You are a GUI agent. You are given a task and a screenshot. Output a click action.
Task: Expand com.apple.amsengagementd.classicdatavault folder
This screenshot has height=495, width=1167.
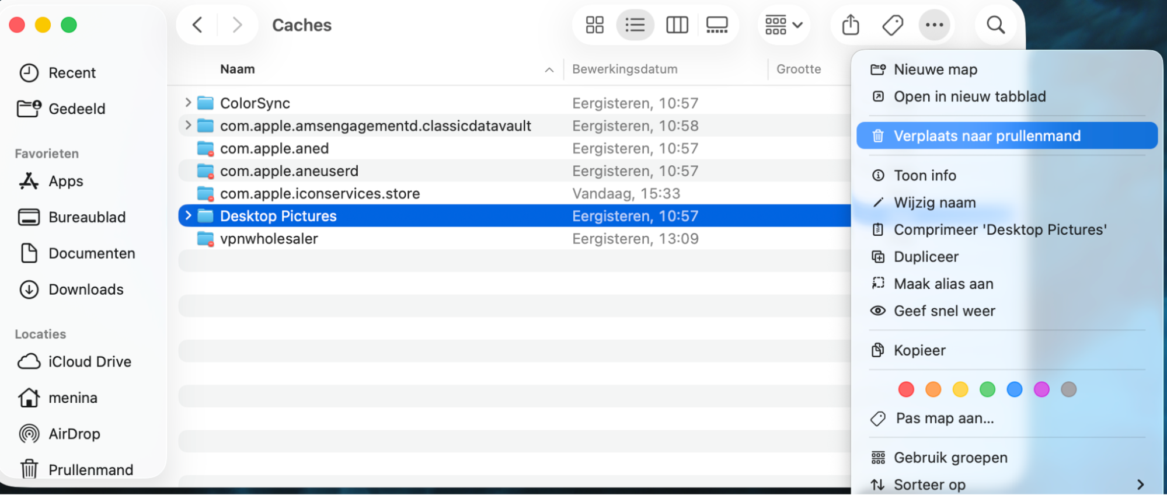click(188, 126)
